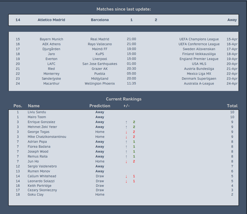This screenshot has width=247, height=214.
Task: Click 'Rumen Monov' name
Action: click(39, 171)
